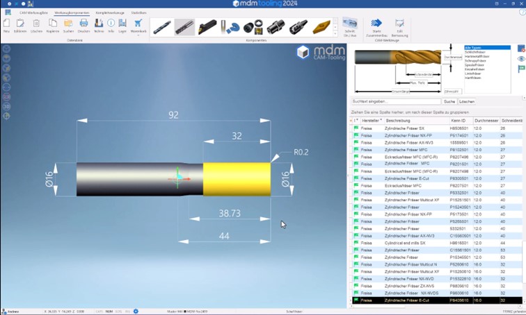Click the green flag icon beside type list

coord(521,69)
